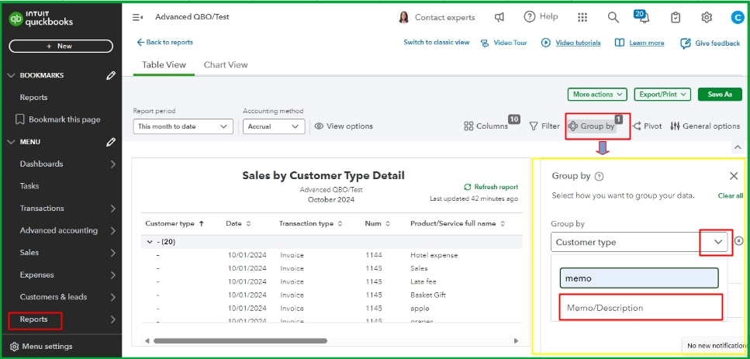Collapse sidebar using hamburger menu icon
This screenshot has height=359, width=750.
tap(137, 17)
